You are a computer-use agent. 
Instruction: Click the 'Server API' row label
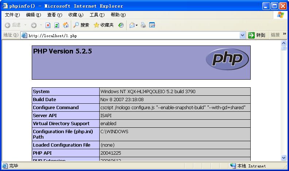click(x=45, y=116)
